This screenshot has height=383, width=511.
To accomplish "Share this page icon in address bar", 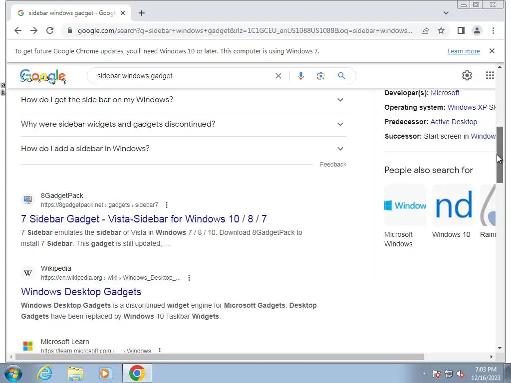I will click(425, 30).
